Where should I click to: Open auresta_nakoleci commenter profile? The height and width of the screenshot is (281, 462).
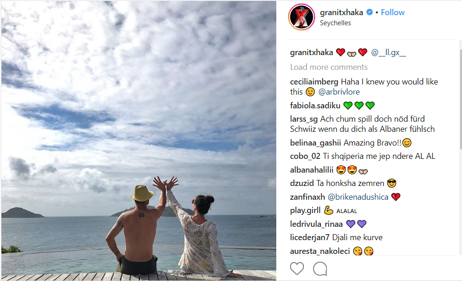(320, 251)
